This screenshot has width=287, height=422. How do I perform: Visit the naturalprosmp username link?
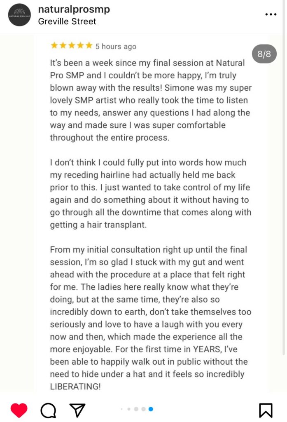coord(74,9)
